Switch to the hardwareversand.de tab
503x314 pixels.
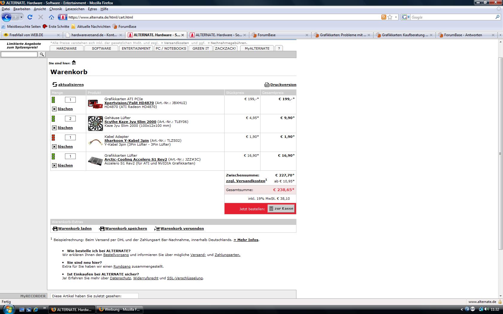coord(94,35)
